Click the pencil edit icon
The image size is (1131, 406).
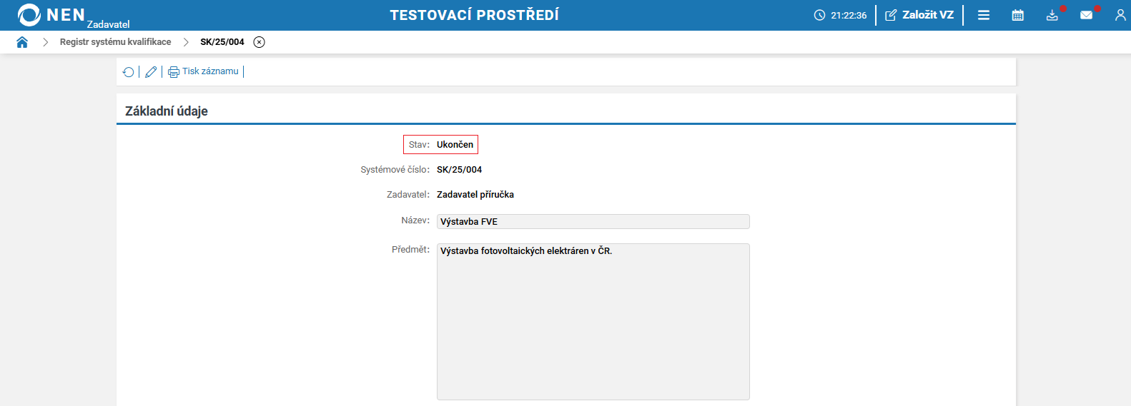point(151,72)
